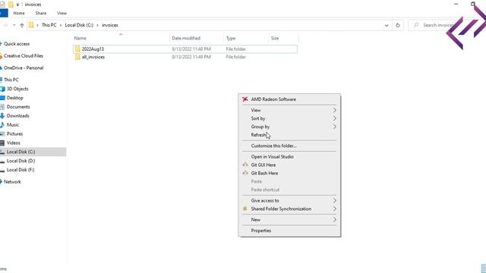
Task: Open Shared Folder Synchronization submenu
Action: tap(289, 209)
